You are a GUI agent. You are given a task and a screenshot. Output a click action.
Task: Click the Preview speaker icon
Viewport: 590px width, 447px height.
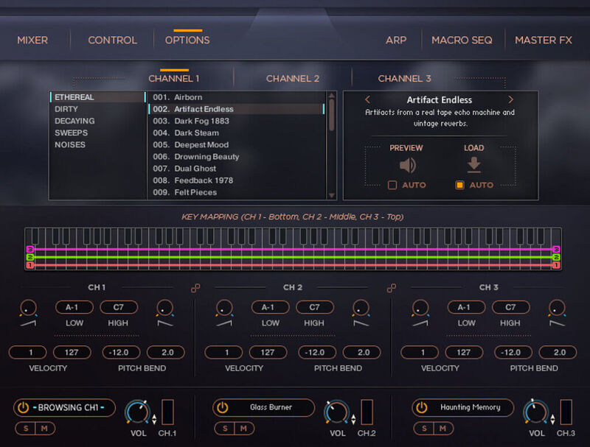click(406, 165)
